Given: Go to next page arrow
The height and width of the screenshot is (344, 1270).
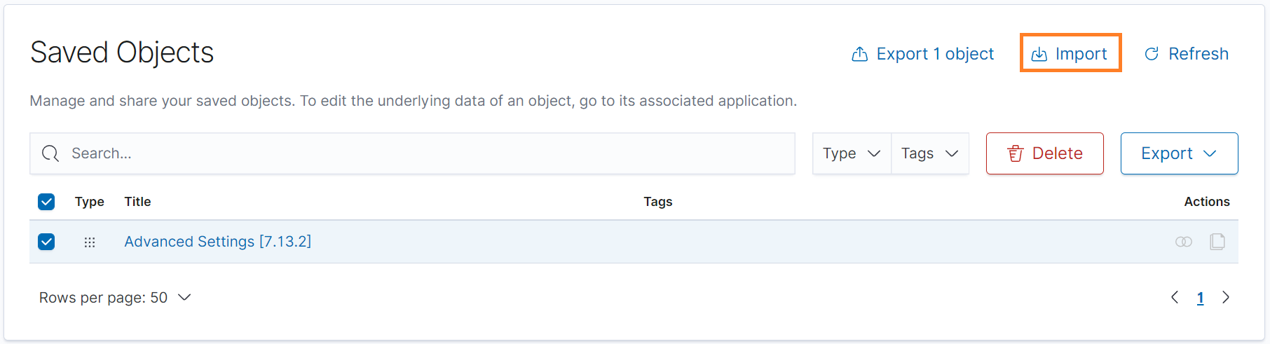Looking at the screenshot, I should click(x=1226, y=298).
